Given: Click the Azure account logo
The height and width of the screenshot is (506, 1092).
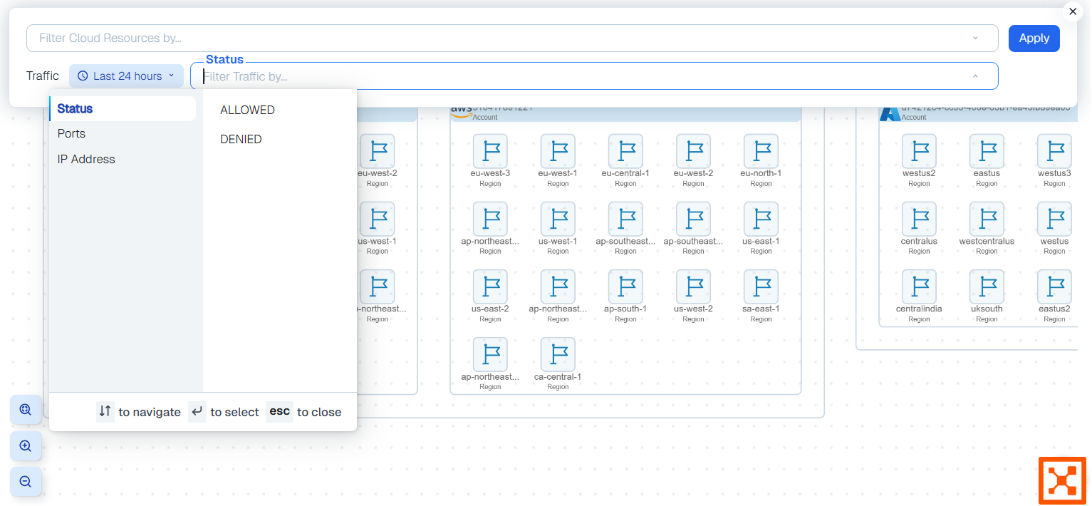Looking at the screenshot, I should click(890, 113).
